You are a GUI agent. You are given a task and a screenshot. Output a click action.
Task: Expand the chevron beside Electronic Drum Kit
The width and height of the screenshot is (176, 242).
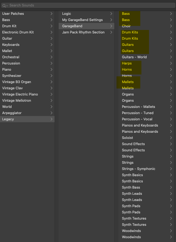pos(51,32)
